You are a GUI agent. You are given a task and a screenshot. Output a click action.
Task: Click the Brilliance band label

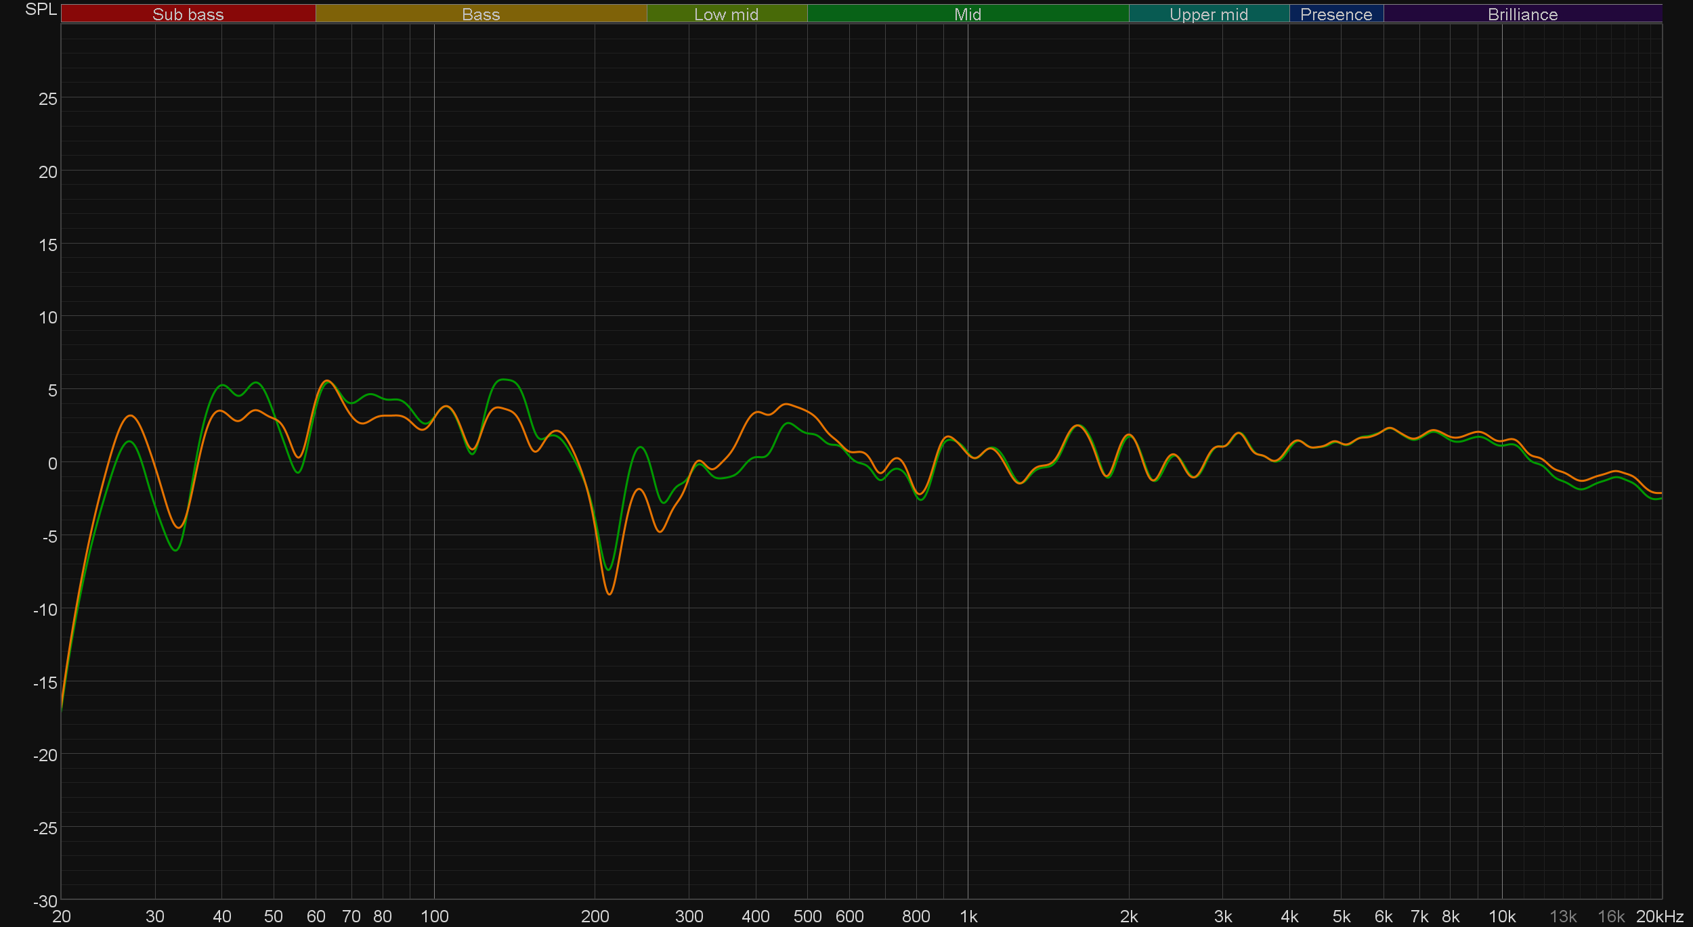coord(1522,14)
